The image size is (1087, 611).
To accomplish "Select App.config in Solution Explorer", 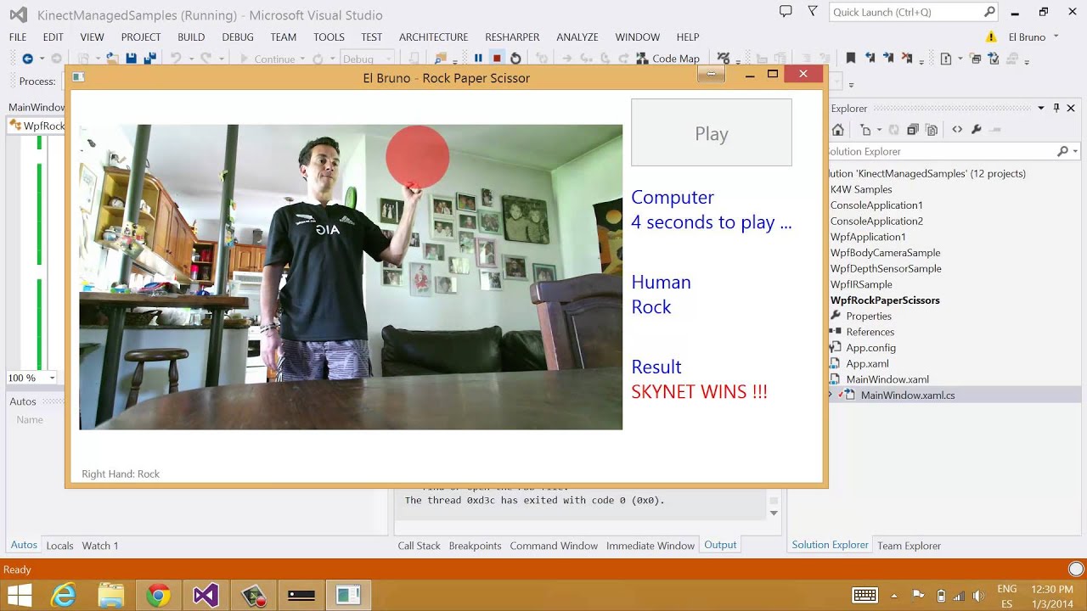I will pyautogui.click(x=870, y=348).
